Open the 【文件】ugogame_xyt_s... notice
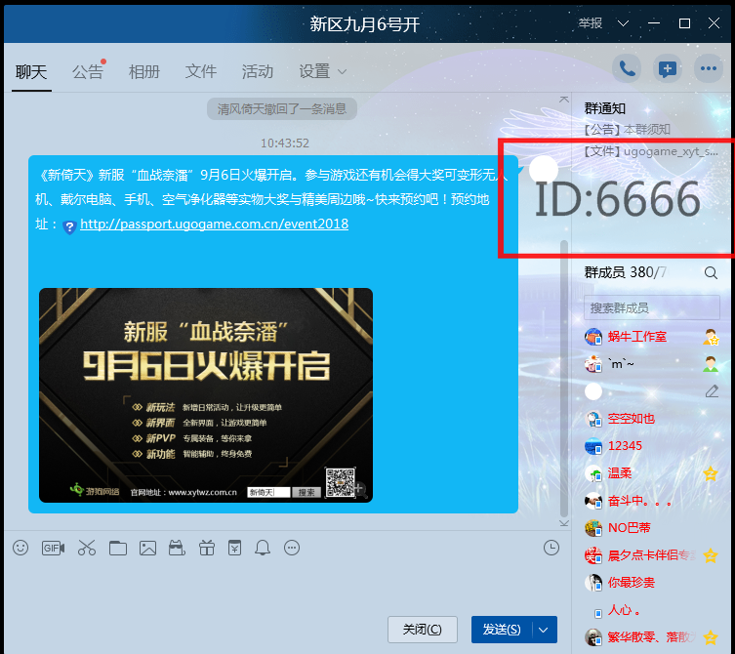The width and height of the screenshot is (735, 654). pyautogui.click(x=651, y=151)
